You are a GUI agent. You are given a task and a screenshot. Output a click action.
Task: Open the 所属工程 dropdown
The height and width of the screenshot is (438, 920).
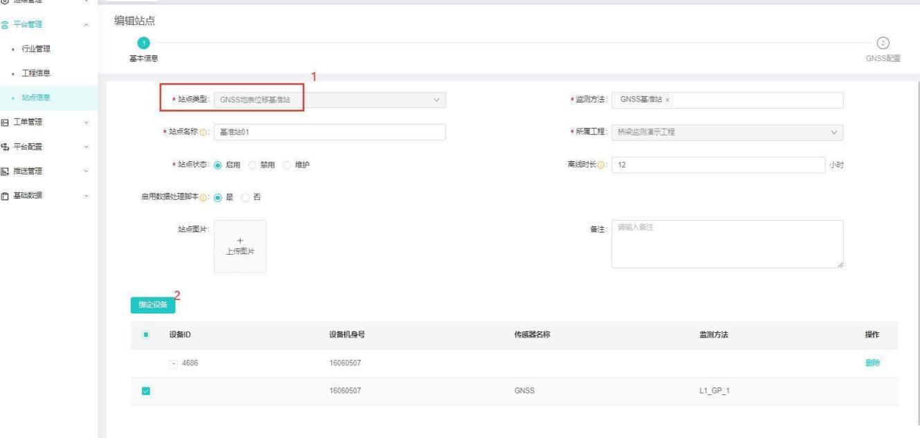point(728,132)
